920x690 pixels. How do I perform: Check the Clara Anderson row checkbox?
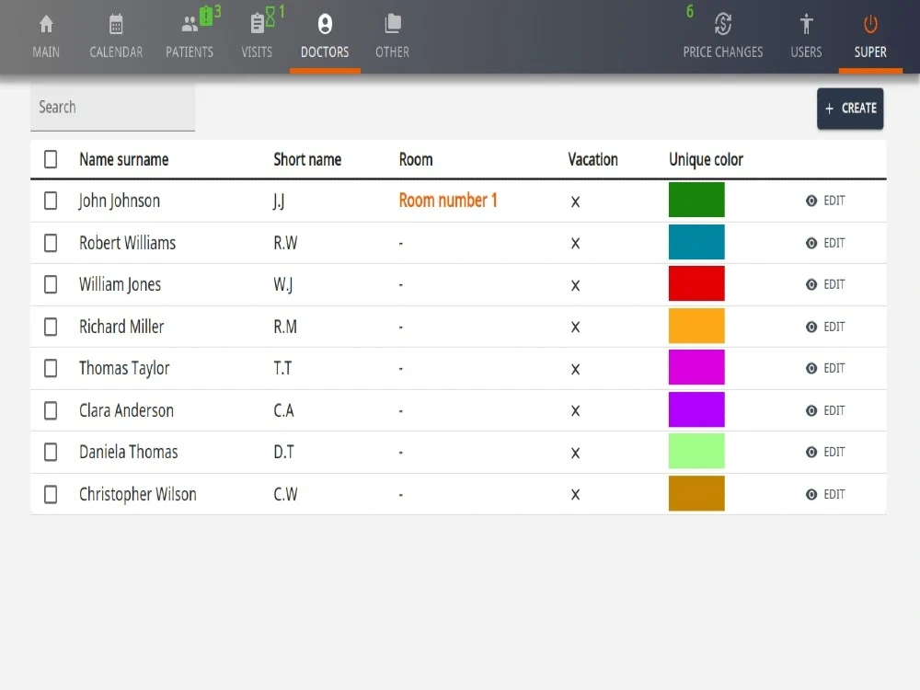[x=51, y=410]
